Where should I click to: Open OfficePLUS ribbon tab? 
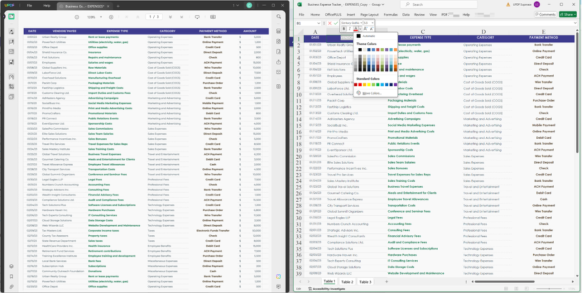[333, 15]
